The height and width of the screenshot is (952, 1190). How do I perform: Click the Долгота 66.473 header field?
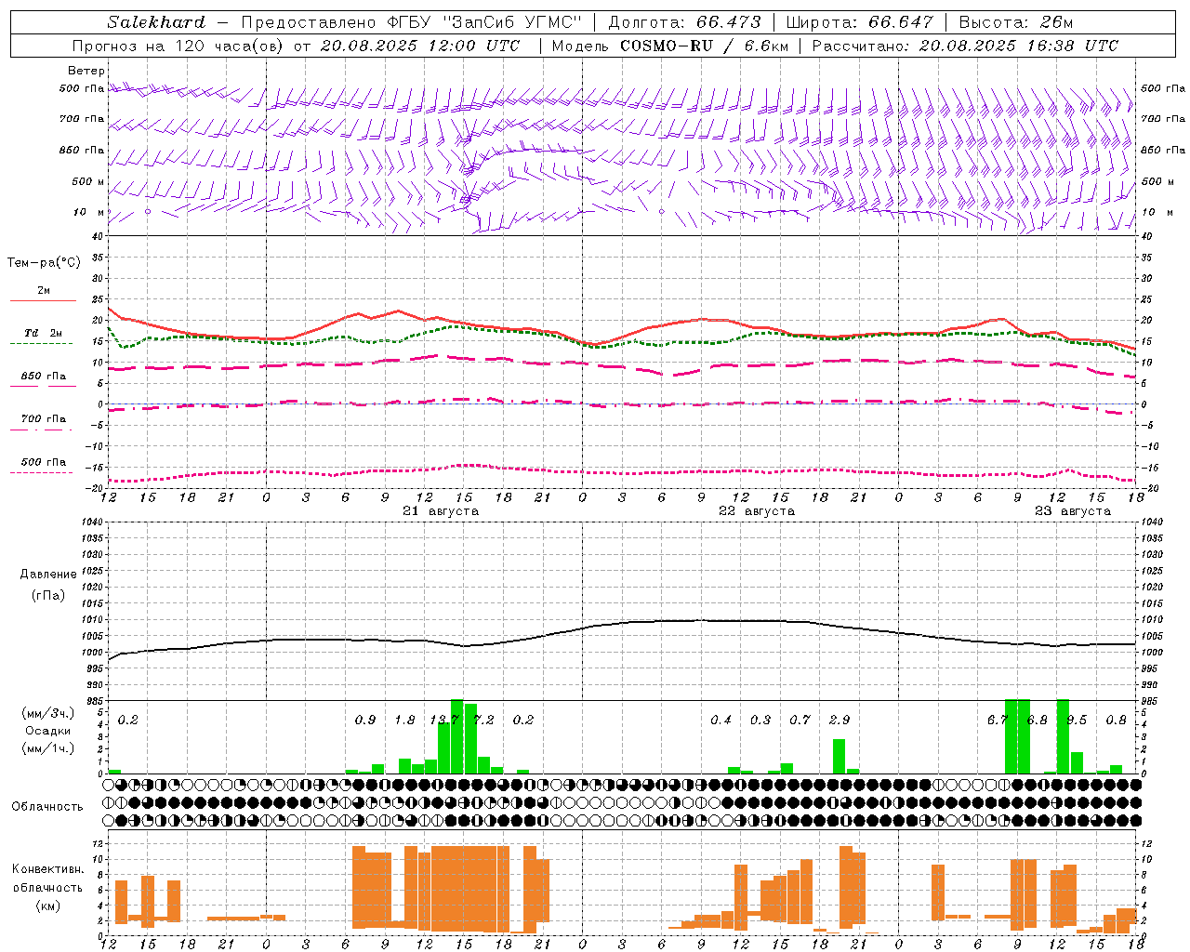coord(684,22)
